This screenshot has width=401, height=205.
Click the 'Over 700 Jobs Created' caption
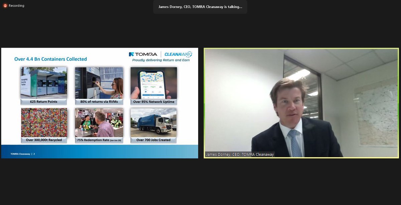[x=154, y=140]
